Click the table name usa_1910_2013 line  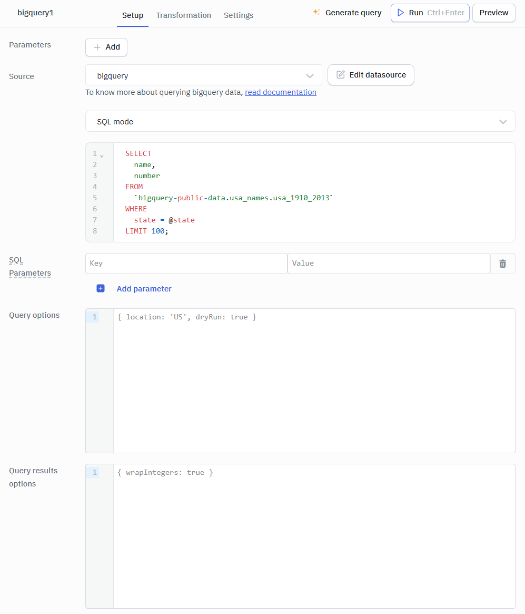(233, 198)
